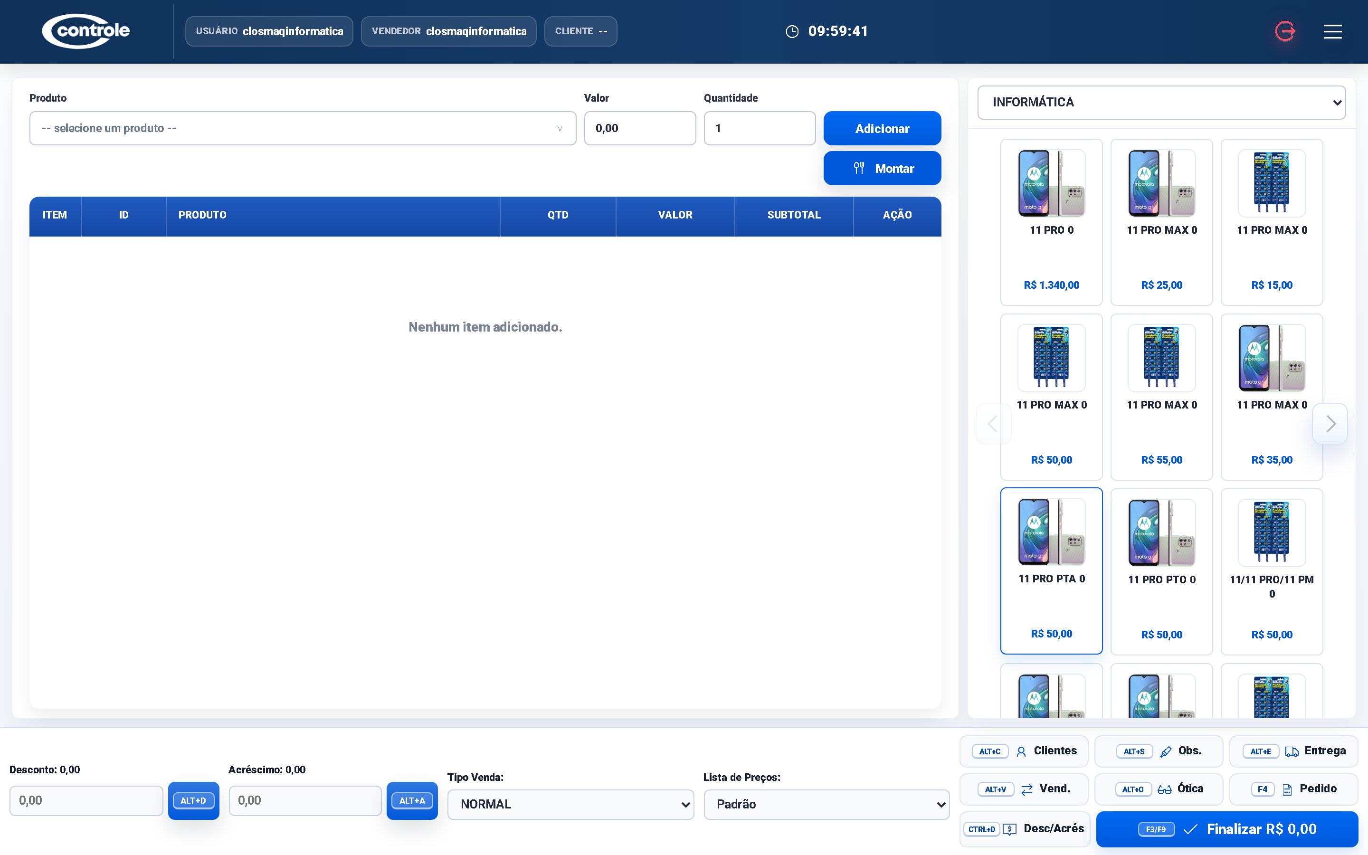1368x855 pixels.
Task: Click the Valor input field
Action: 640,128
